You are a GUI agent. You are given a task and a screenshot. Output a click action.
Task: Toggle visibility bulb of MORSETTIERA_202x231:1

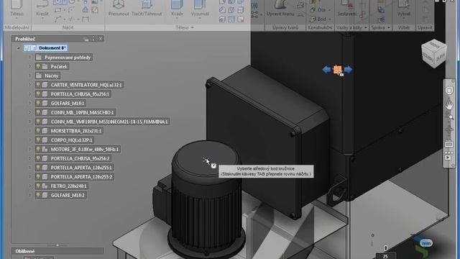[x=38, y=131]
